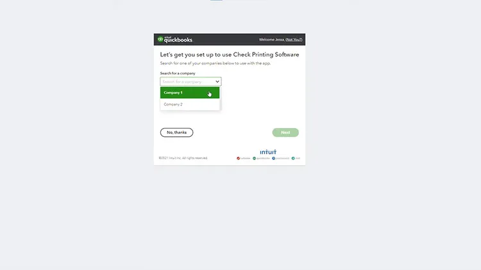Click the green QuickBooks footer icon

(x=254, y=158)
